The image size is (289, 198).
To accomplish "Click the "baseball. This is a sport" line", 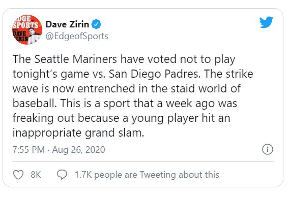I will tap(125, 104).
